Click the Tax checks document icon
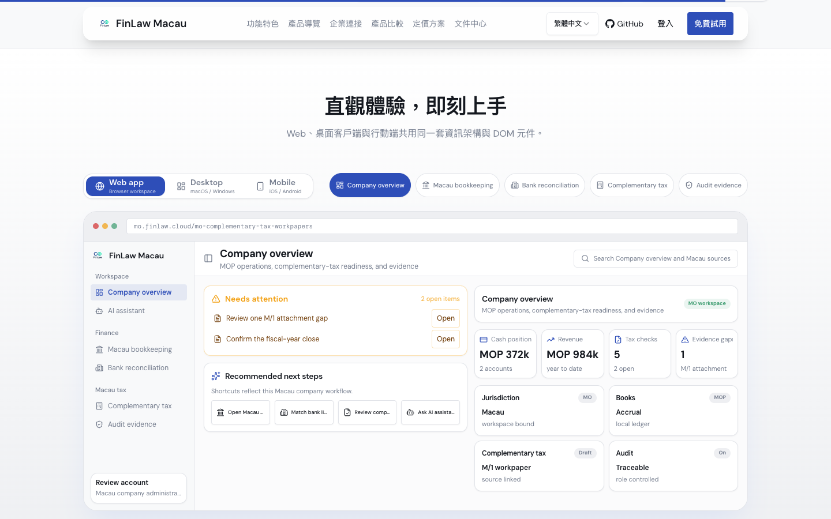 pyautogui.click(x=618, y=340)
